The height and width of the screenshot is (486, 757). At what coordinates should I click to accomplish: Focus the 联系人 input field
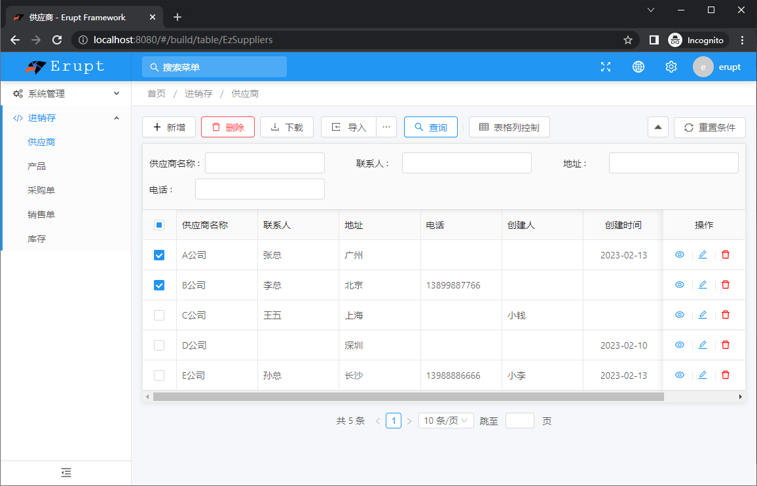467,163
